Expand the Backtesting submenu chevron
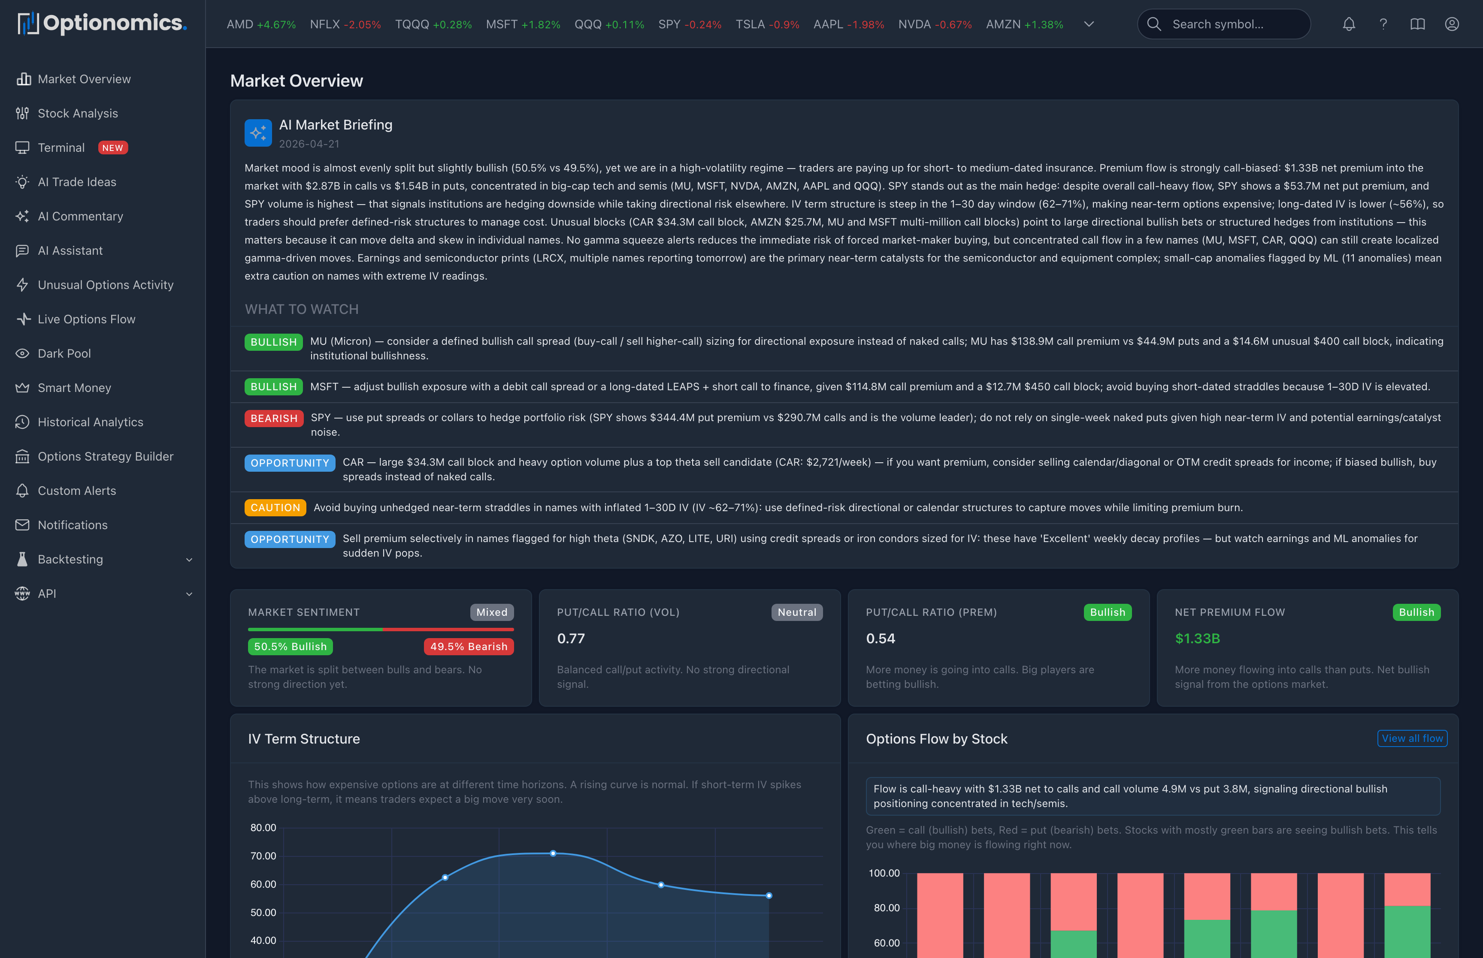Image resolution: width=1483 pixels, height=958 pixels. click(x=189, y=559)
